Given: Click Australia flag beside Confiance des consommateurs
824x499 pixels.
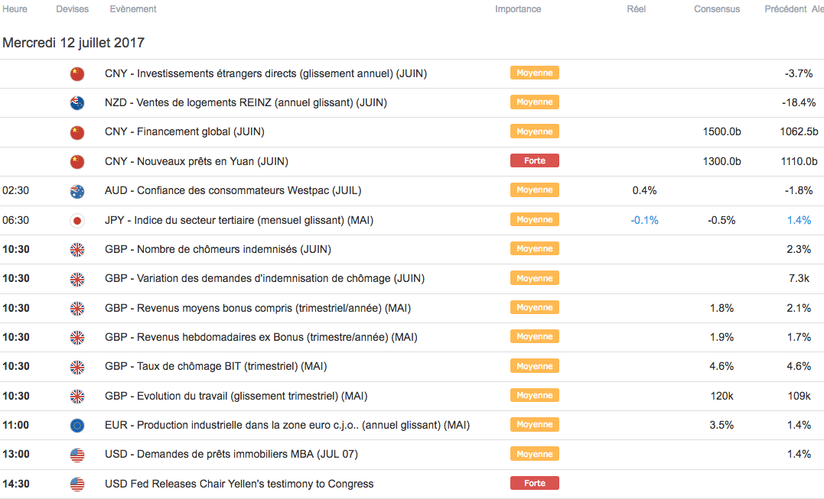Looking at the screenshot, I should point(77,190).
